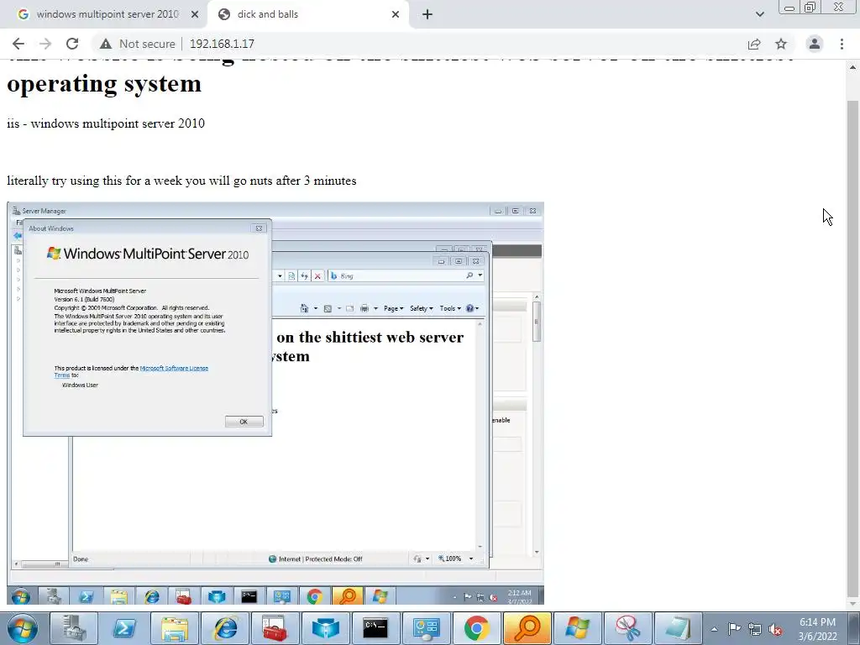Open Windows Explorer from the taskbar
Screen dimensions: 860x645
pyautogui.click(x=175, y=628)
